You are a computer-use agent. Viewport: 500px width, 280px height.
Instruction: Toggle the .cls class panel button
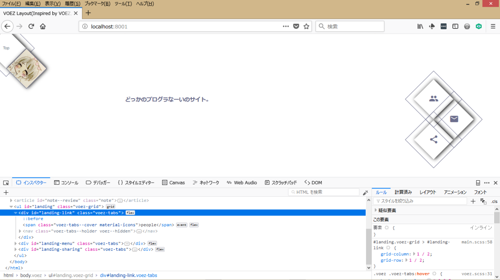[494, 201]
